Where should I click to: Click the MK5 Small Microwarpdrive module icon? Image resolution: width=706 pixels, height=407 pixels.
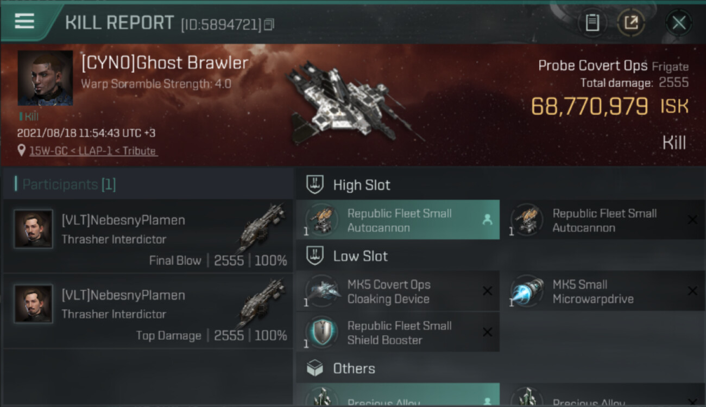[x=527, y=291]
